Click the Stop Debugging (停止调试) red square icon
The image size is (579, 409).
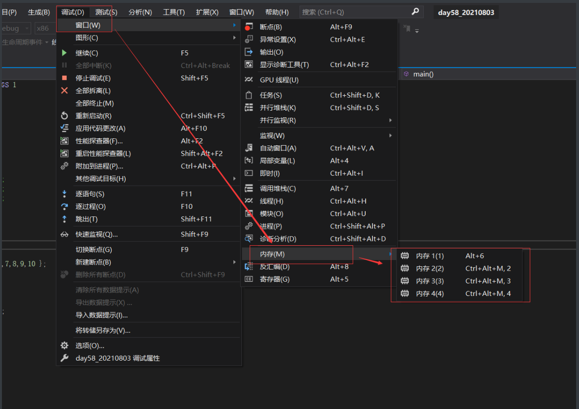tap(64, 78)
